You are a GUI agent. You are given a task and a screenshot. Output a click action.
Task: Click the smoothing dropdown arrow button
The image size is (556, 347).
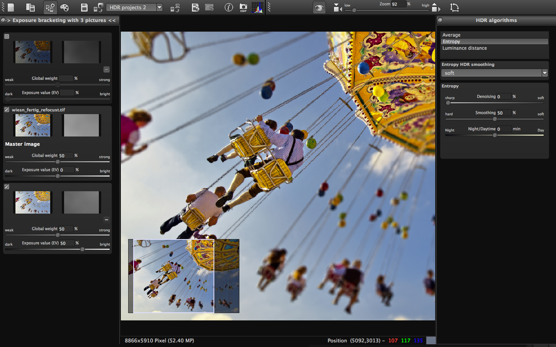545,73
